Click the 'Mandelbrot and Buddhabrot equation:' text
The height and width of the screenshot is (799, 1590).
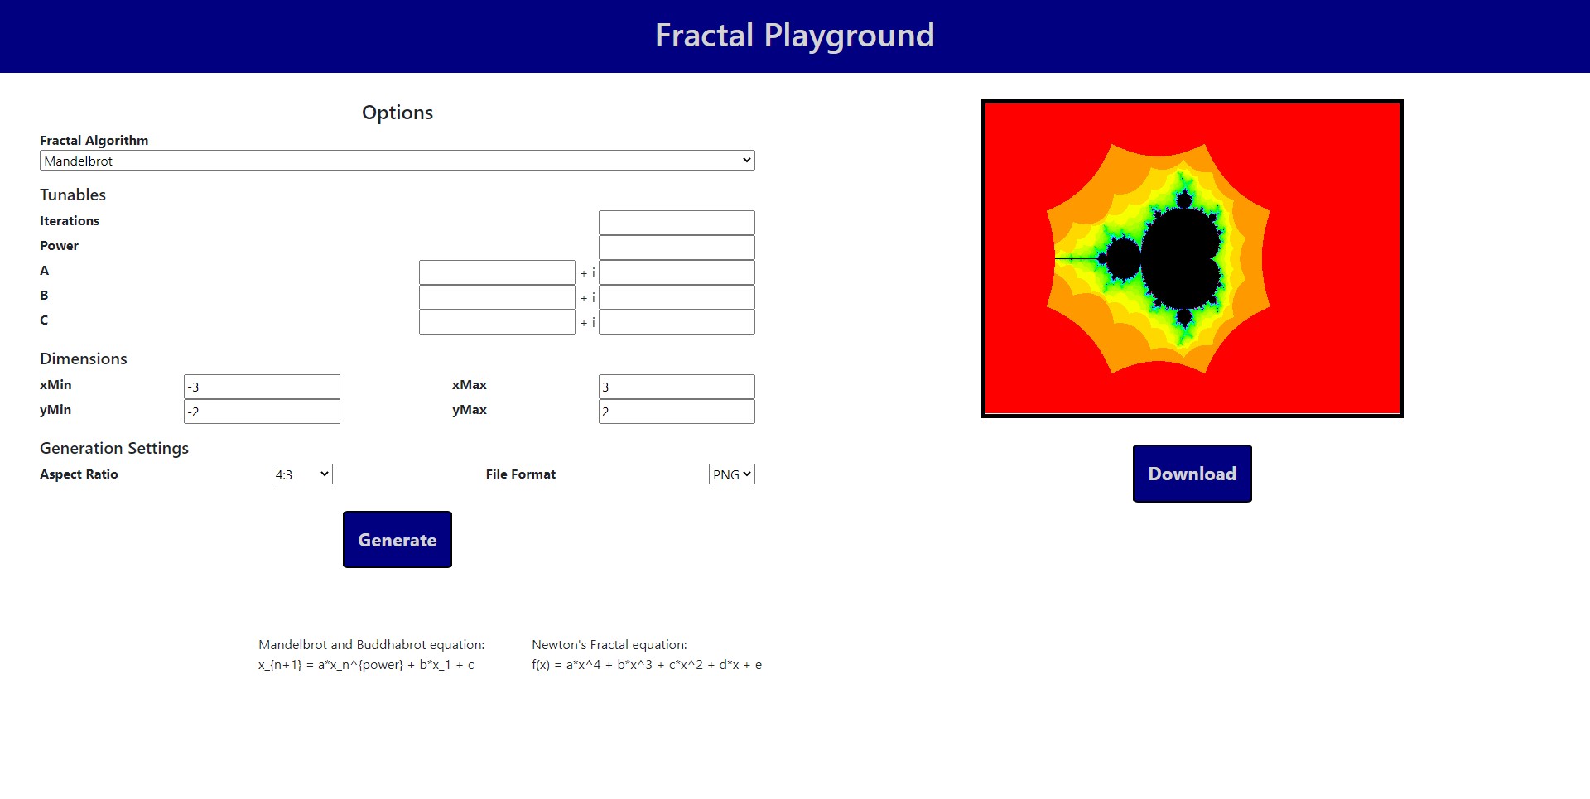372,645
